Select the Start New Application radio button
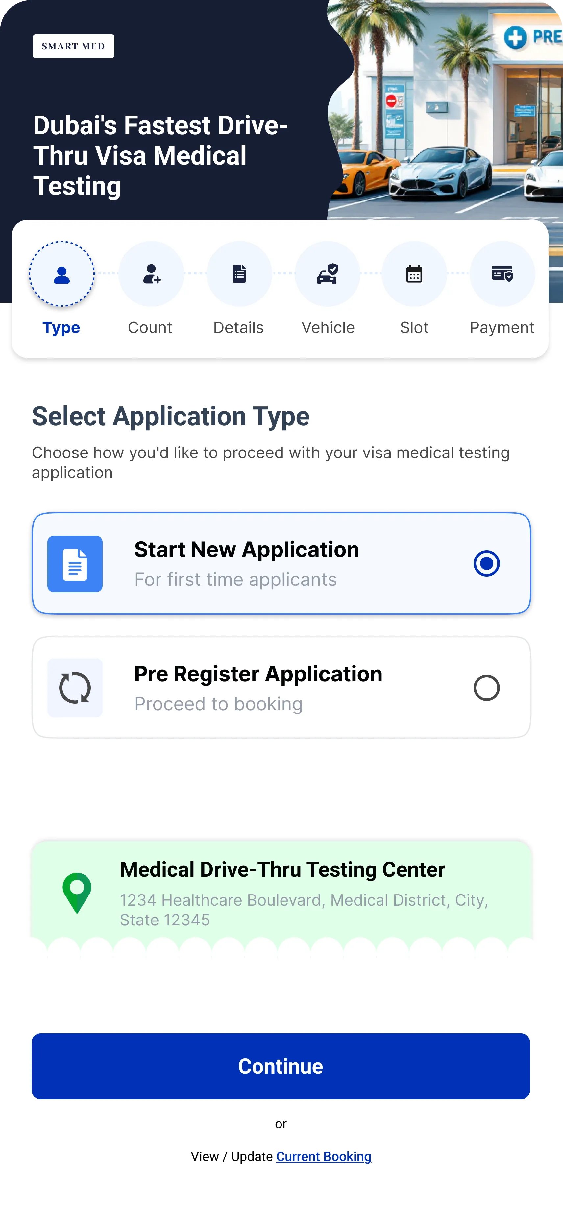This screenshot has width=563, height=1219. point(486,563)
